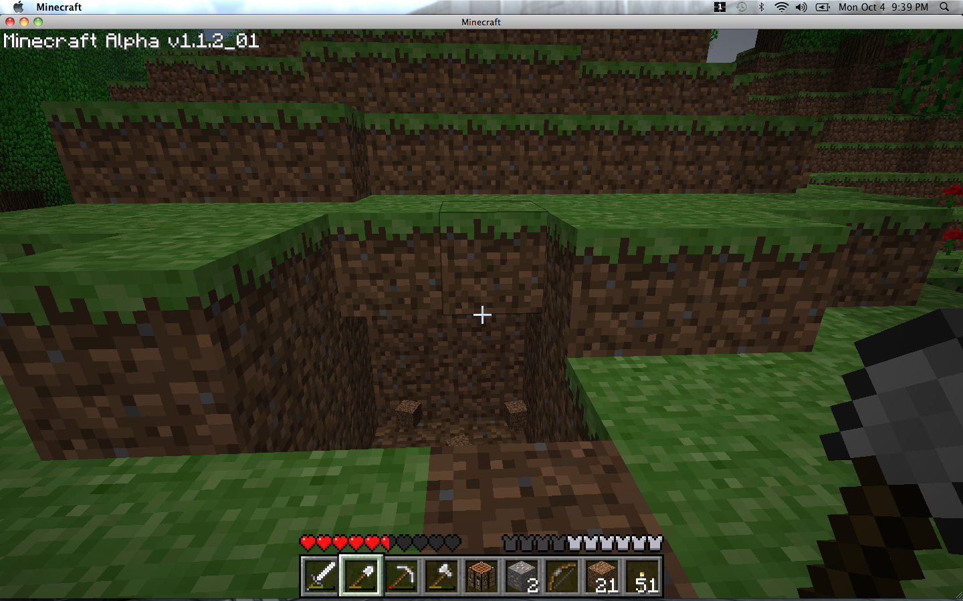Viewport: 963px width, 601px height.
Task: Open the Apple menu
Action: 18,7
